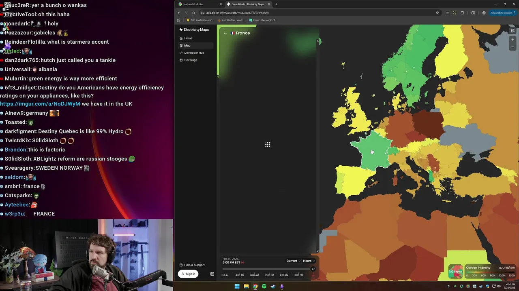Zoom in on the map
Screen dimensions: 519x291
pos(513,40)
